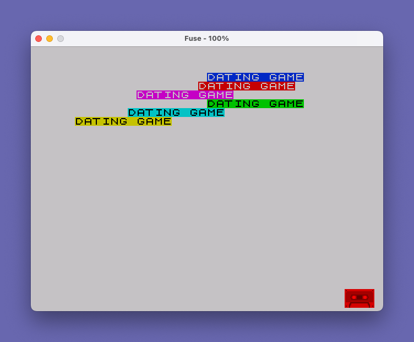
Task: Click the Fuse - 100% window title
Action: pos(206,39)
